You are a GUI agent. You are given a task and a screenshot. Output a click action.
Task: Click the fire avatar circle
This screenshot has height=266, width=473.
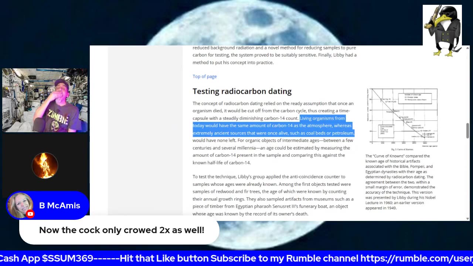coord(45,166)
